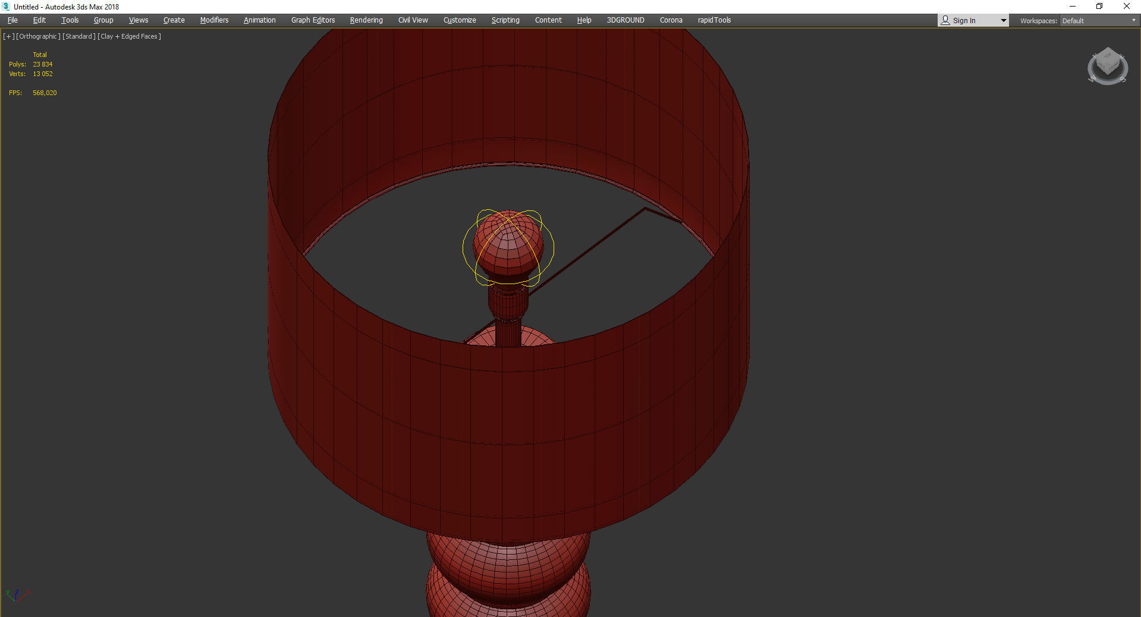Image resolution: width=1141 pixels, height=617 pixels.
Task: Open the Help menu
Action: point(584,20)
